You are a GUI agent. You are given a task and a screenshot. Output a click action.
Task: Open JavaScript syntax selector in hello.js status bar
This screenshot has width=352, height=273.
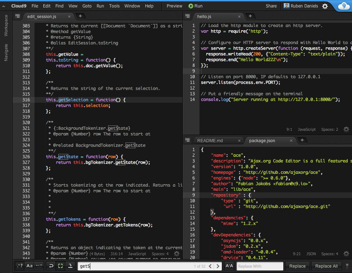306,130
